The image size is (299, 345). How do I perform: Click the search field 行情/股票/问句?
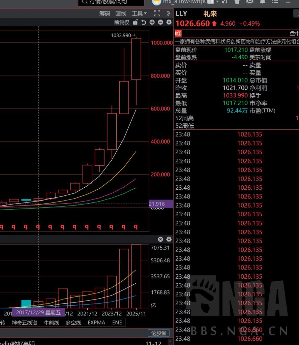coord(111,2)
